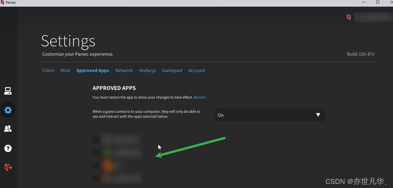Click the Settings page title
393x188 pixels.
pos(68,41)
